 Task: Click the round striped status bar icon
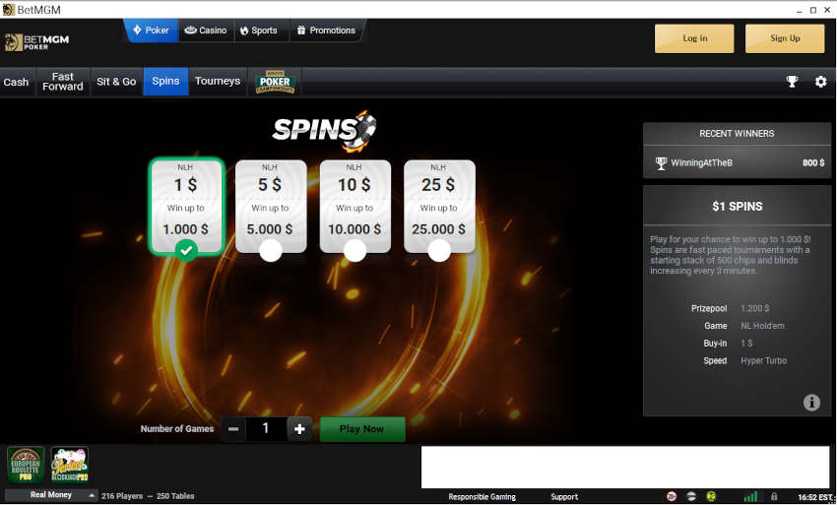click(691, 496)
